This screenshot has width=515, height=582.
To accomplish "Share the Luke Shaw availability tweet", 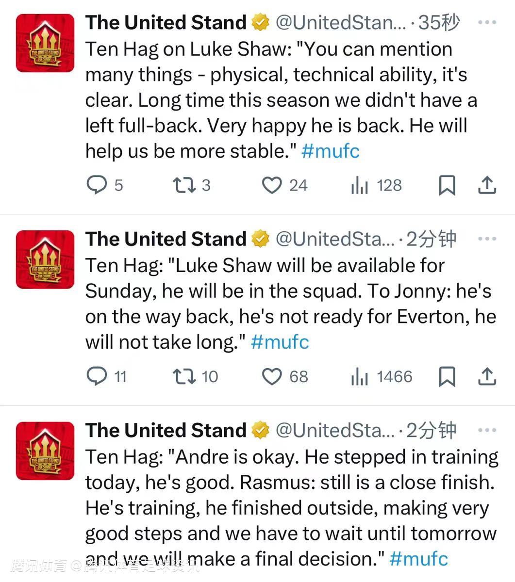I will pos(487,377).
